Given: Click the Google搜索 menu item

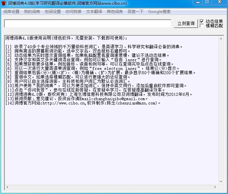Looking at the screenshot, I should pyautogui.click(x=159, y=12).
